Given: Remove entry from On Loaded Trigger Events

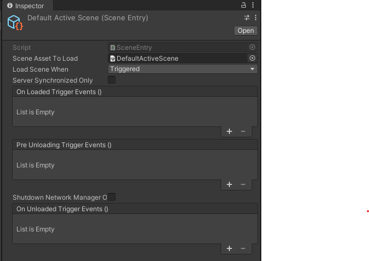Looking at the screenshot, I should coord(243,131).
